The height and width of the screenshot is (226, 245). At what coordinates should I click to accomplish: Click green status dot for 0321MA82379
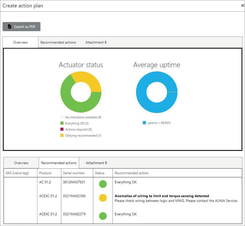pos(103,216)
